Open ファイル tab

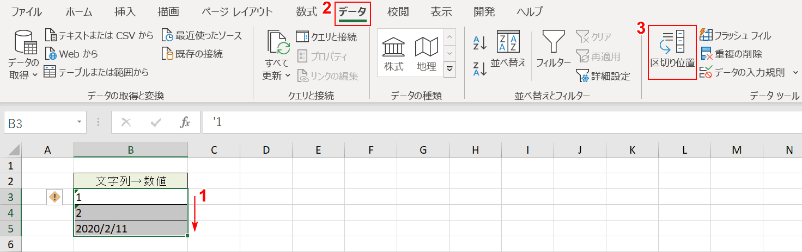[x=28, y=11]
